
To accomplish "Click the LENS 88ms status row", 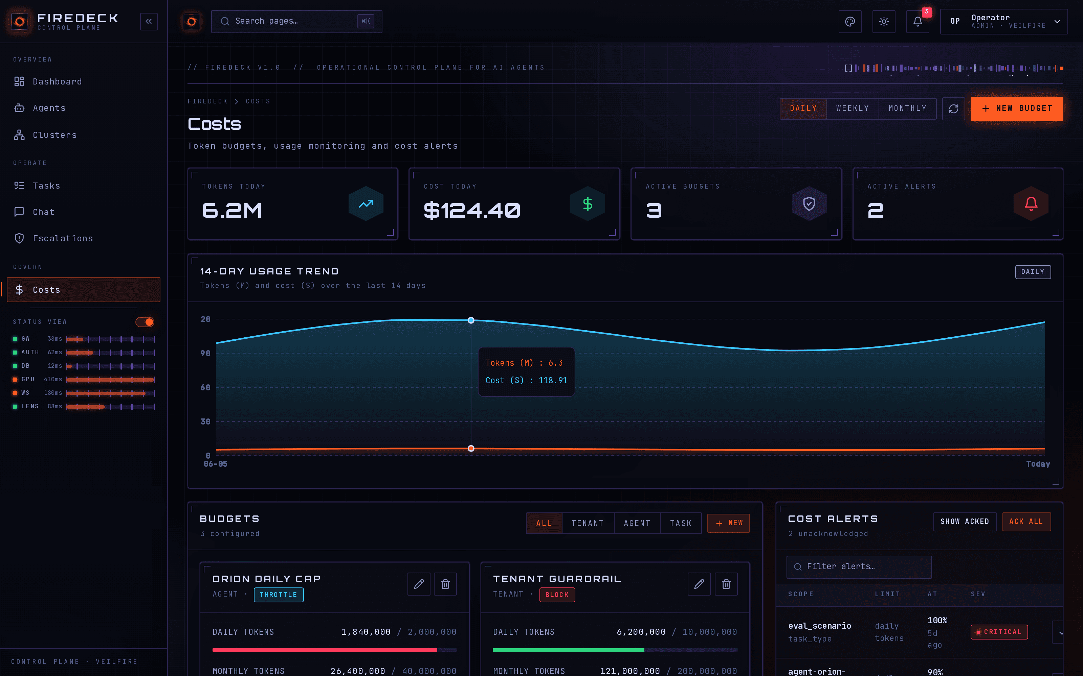I will coord(84,406).
